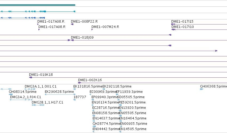Click the feature line under EK290628.5prime

click(60, 95)
